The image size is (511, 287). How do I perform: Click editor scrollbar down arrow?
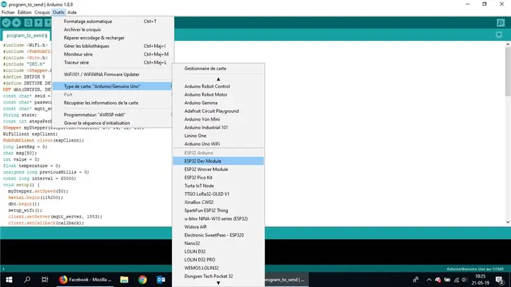508,222
